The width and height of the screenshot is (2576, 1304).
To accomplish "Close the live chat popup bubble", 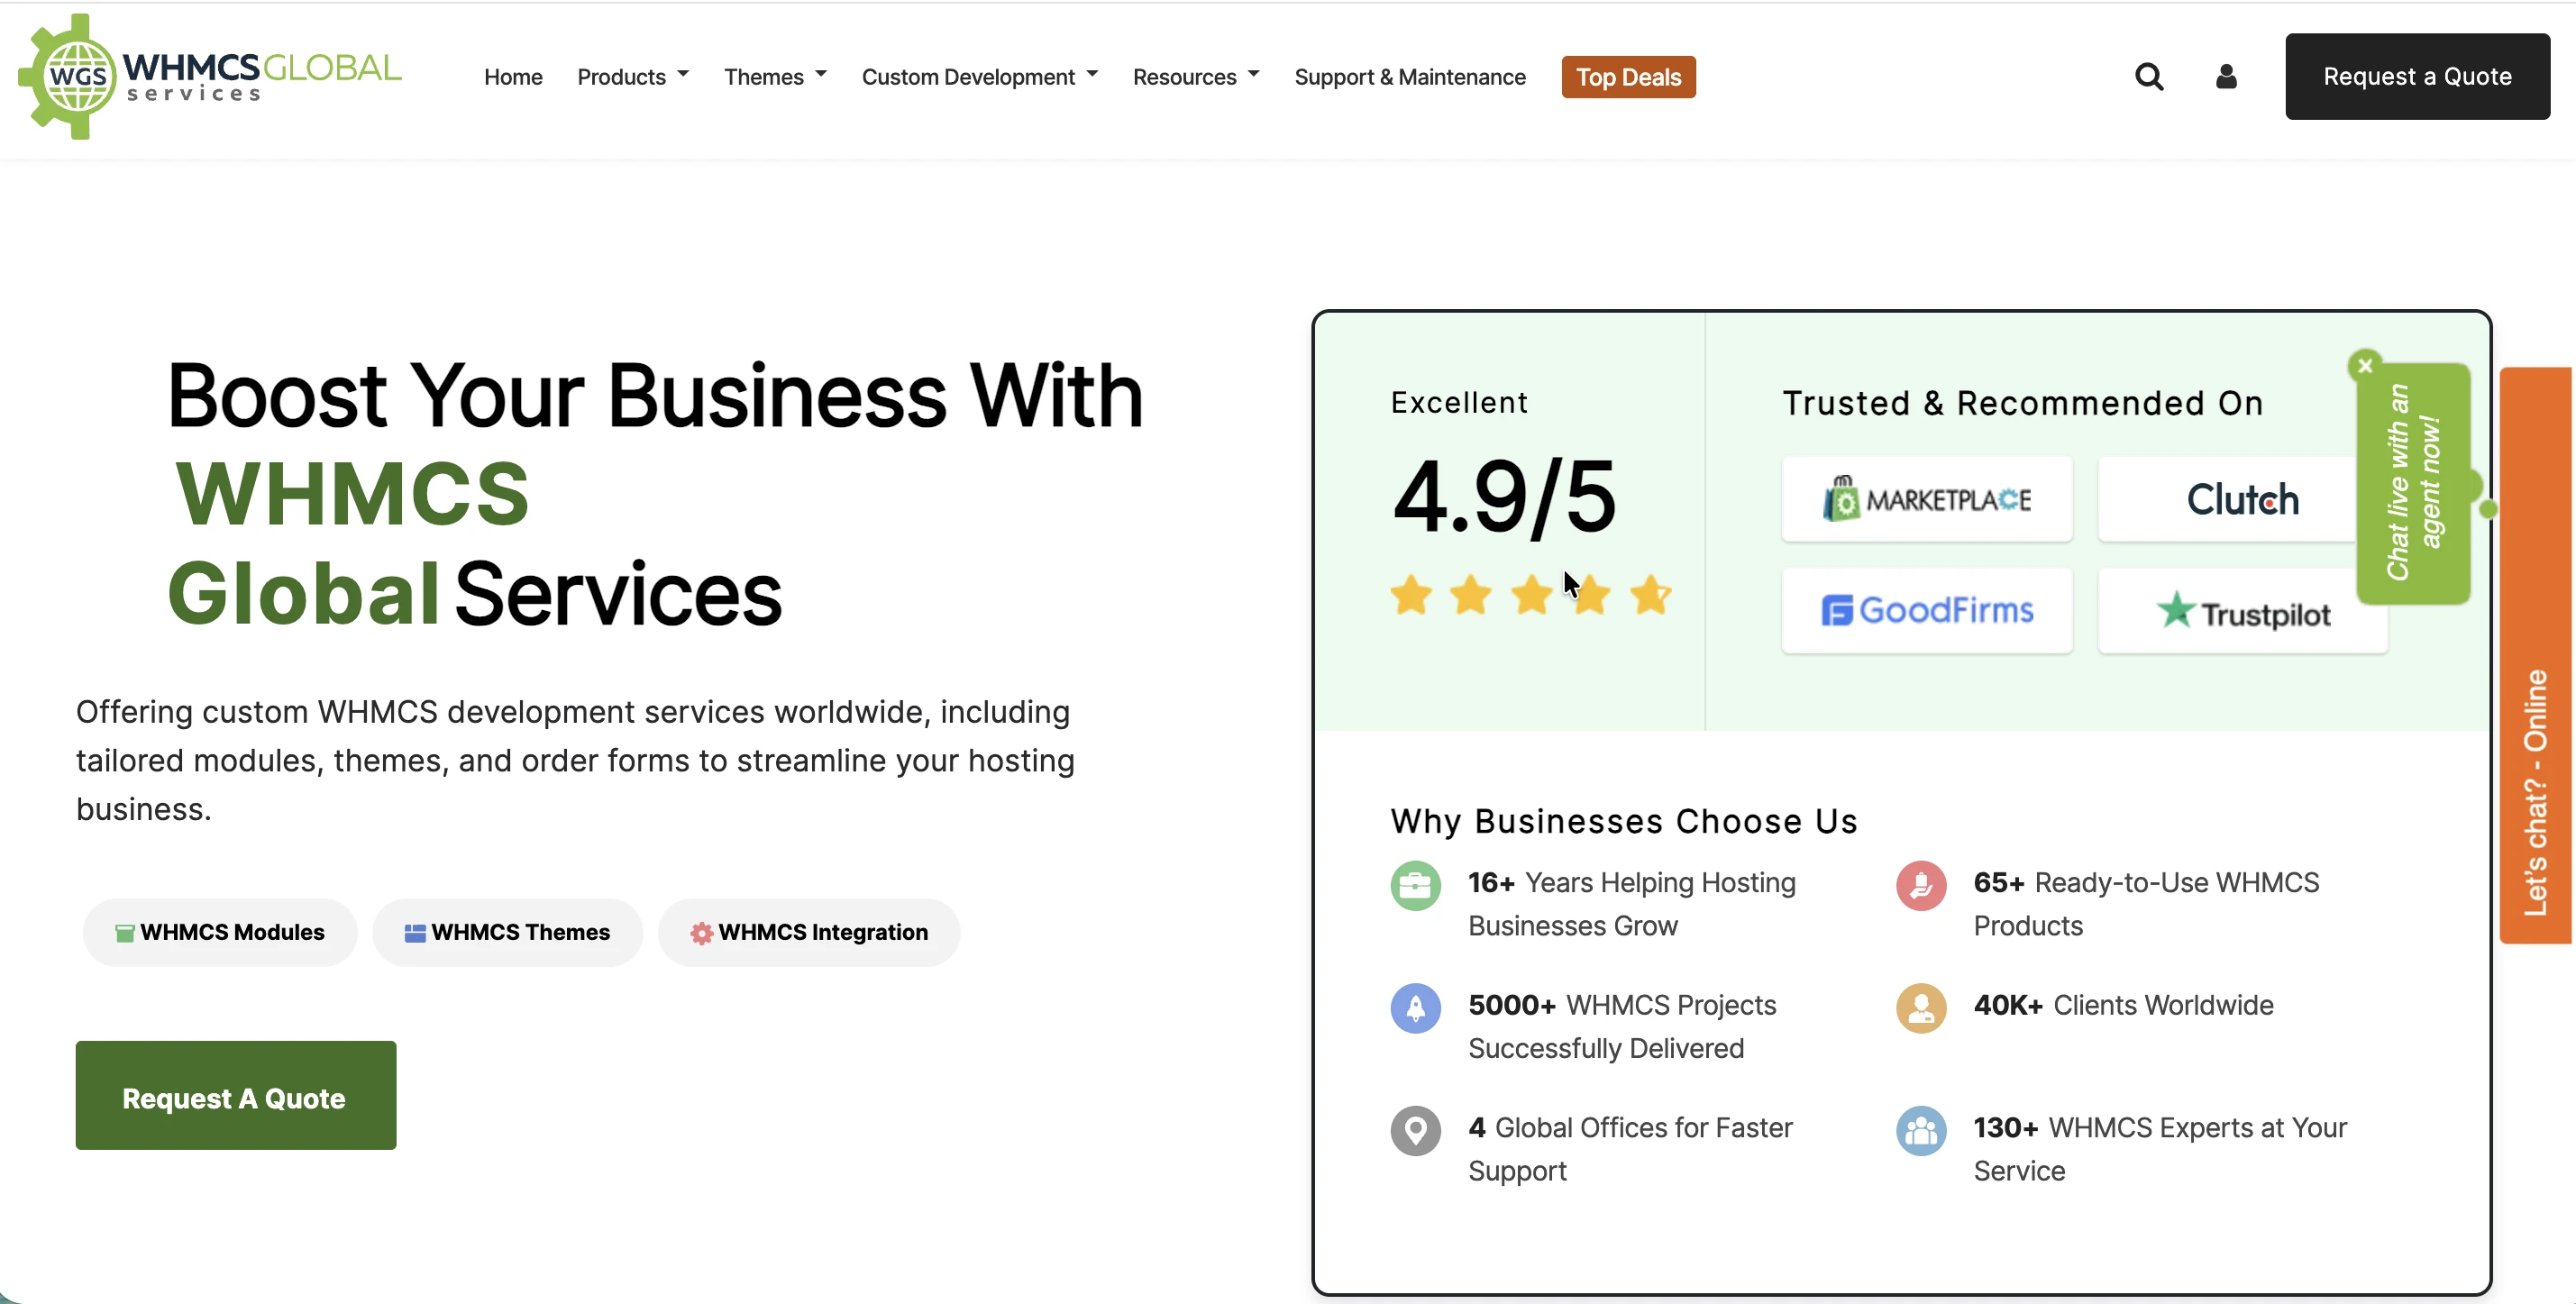I will (2365, 366).
